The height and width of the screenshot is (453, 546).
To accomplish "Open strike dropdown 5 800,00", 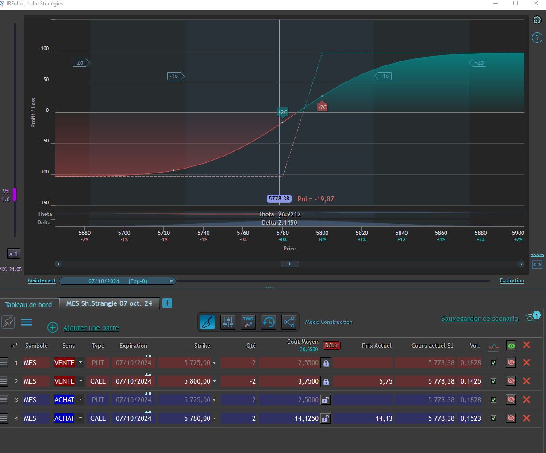I will [x=215, y=381].
